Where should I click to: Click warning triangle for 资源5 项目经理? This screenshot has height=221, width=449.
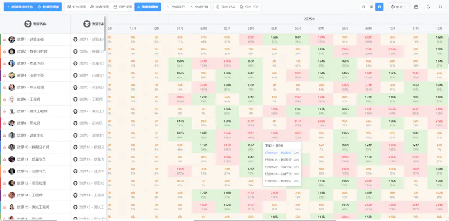(4, 88)
